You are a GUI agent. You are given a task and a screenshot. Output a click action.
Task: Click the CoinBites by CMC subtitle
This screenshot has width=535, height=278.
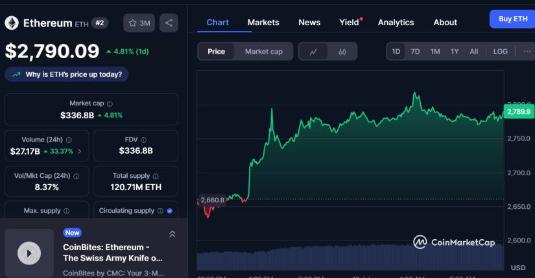[x=113, y=273]
